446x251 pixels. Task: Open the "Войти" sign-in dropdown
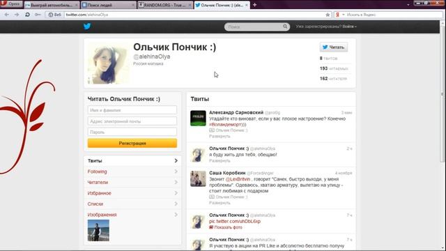coord(349,26)
